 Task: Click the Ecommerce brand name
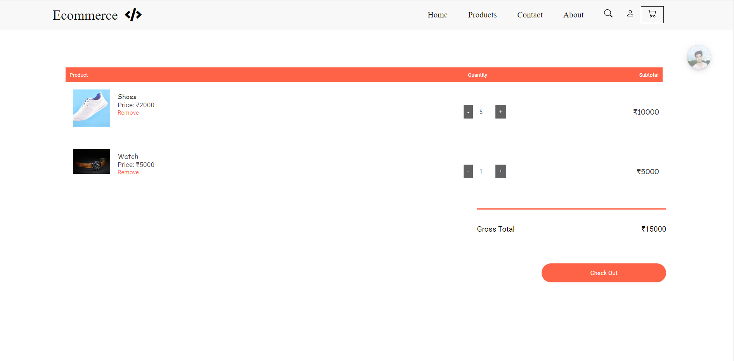[x=85, y=15]
